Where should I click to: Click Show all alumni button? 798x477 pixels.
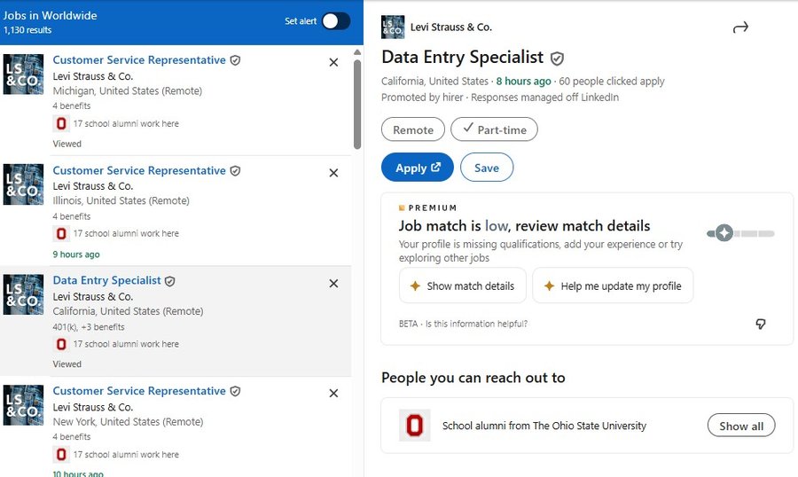click(x=741, y=426)
